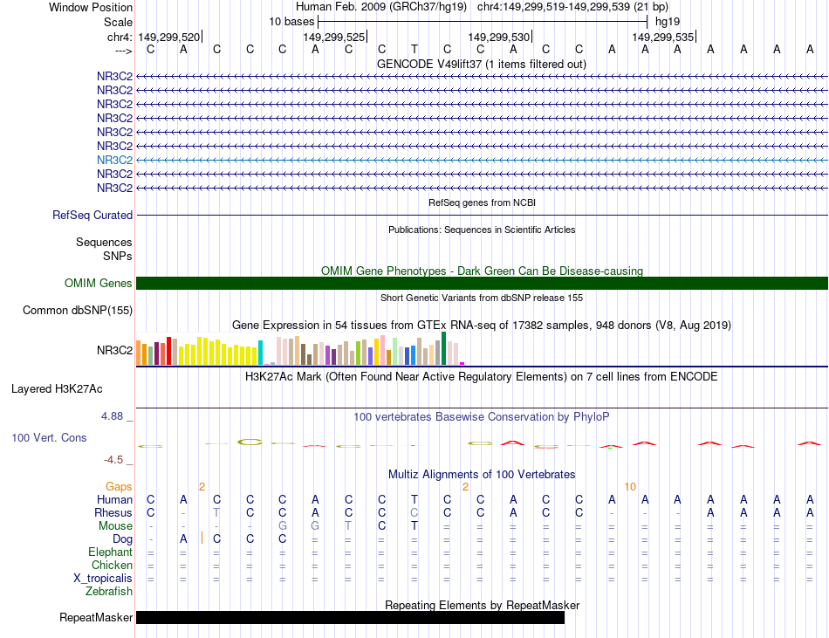Click the Chicken alignment row label
The image size is (829, 638).
click(x=112, y=565)
